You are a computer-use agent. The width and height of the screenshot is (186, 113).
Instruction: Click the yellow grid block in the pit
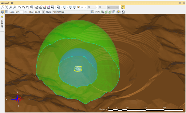(x=78, y=69)
